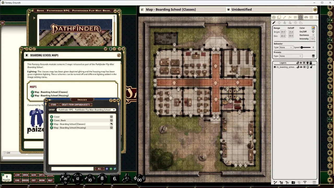The width and height of the screenshot is (334, 188).
Task: Click Create From Campaign Assets button
Action: [x=76, y=105]
